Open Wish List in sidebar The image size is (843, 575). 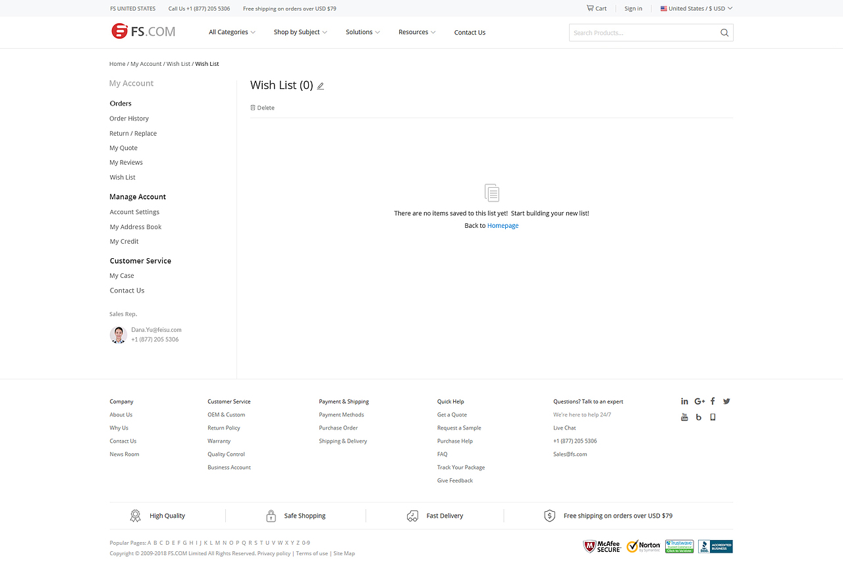(x=122, y=177)
